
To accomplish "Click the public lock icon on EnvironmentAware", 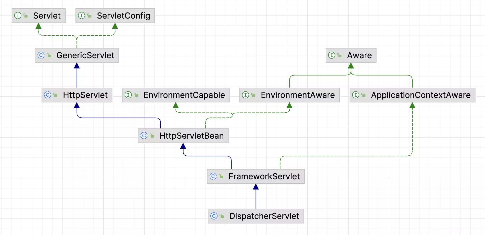I will point(253,95).
